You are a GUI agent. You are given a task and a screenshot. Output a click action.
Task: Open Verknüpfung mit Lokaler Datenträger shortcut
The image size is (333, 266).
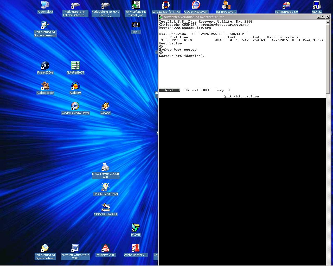click(75, 9)
